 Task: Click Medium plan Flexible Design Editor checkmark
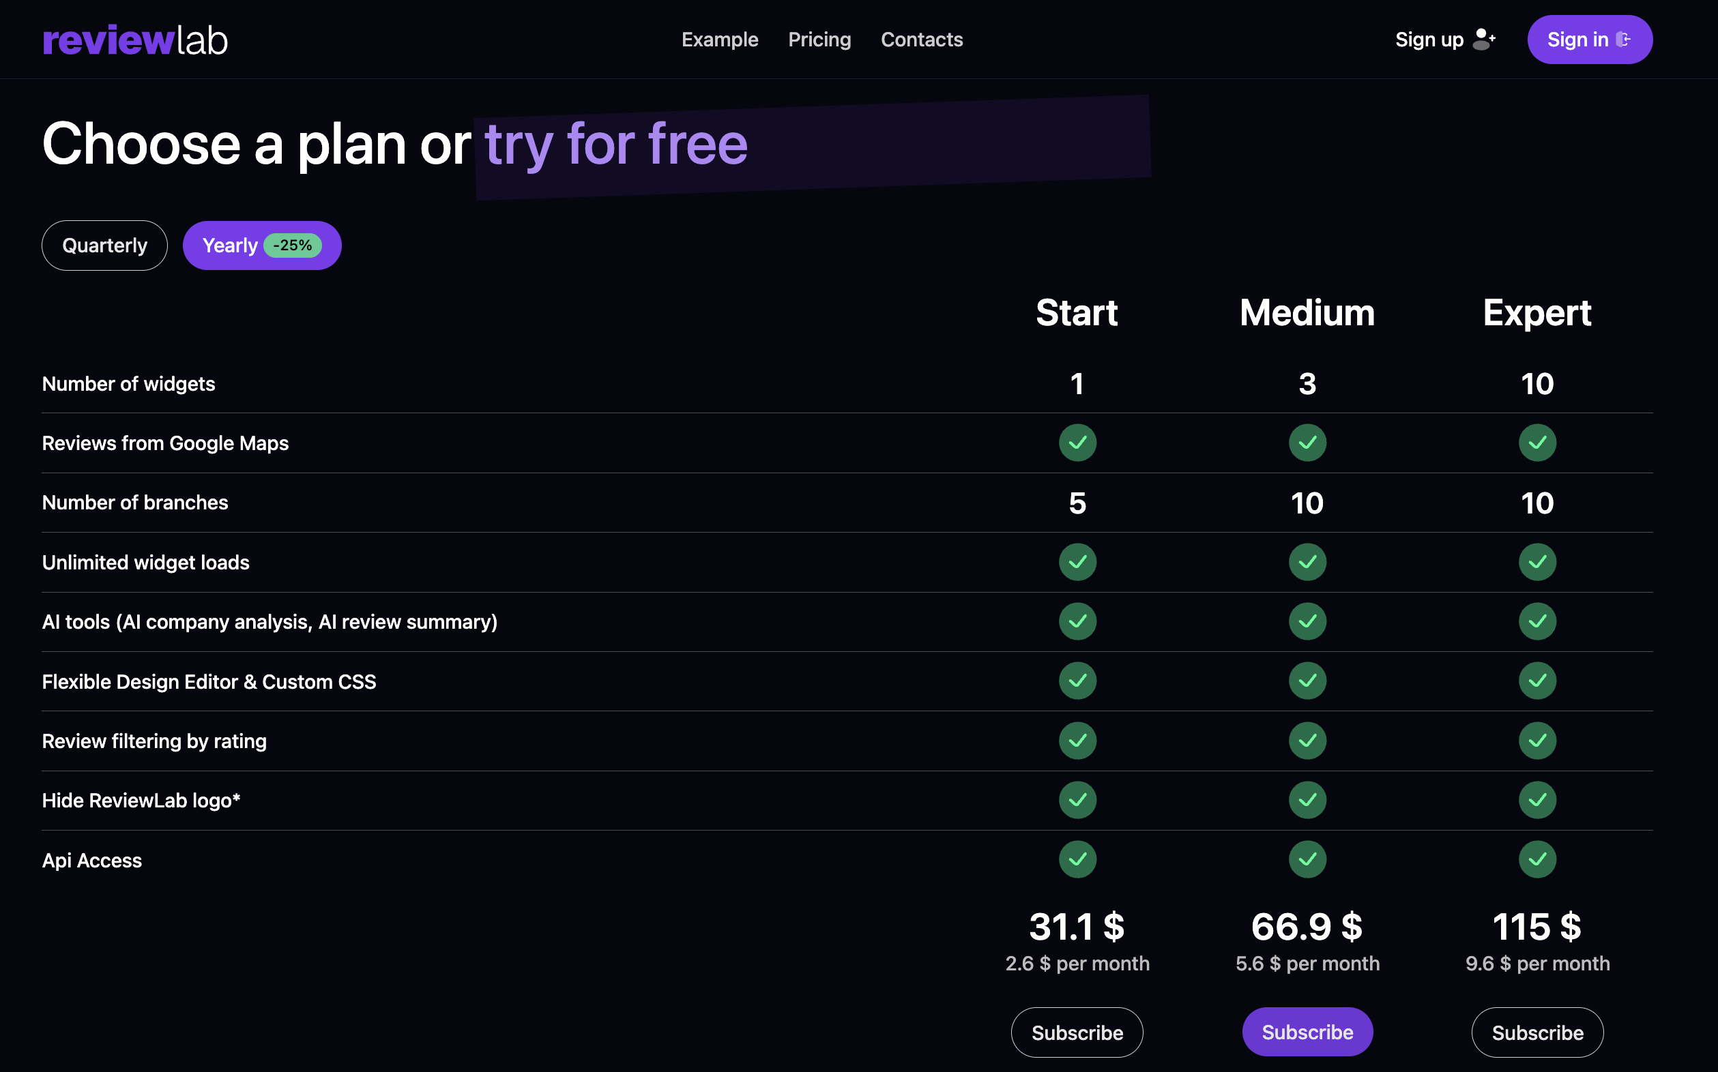(1307, 681)
